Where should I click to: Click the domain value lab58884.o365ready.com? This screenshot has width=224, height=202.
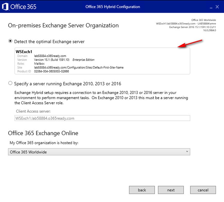(x=50, y=56)
